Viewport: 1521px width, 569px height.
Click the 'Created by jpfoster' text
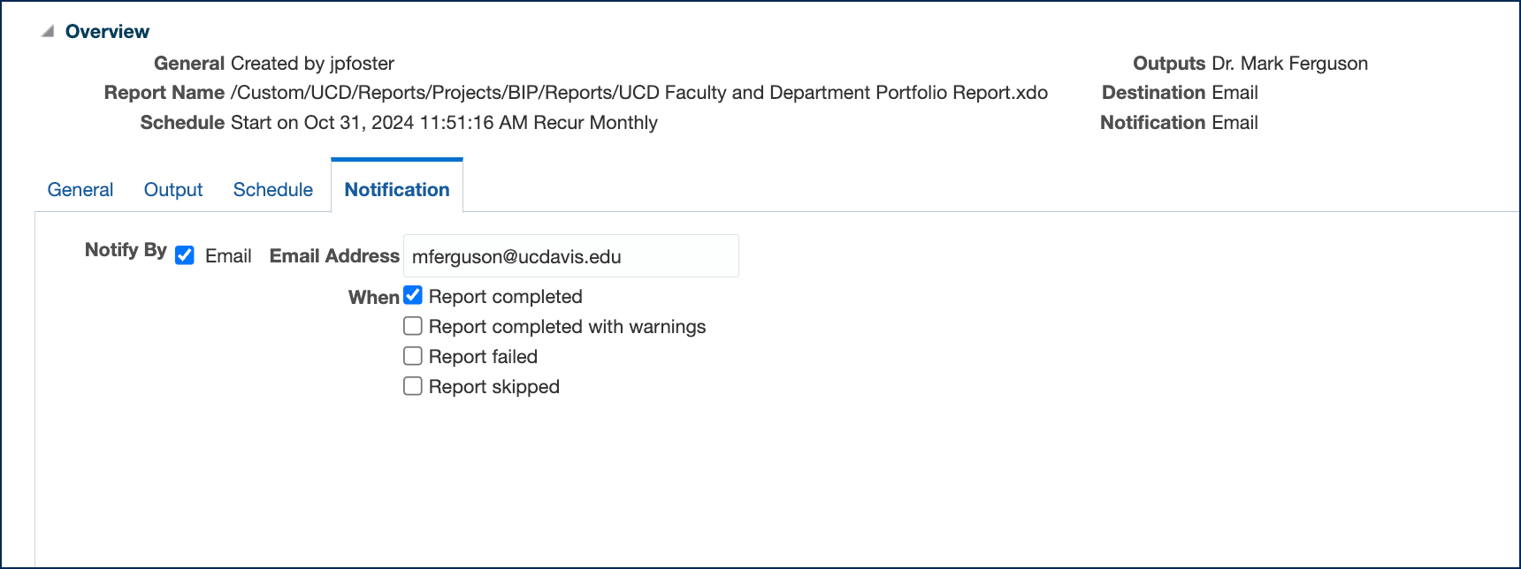point(312,64)
